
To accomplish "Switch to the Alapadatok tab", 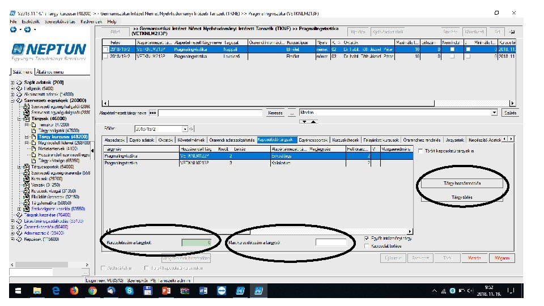I will pos(114,140).
